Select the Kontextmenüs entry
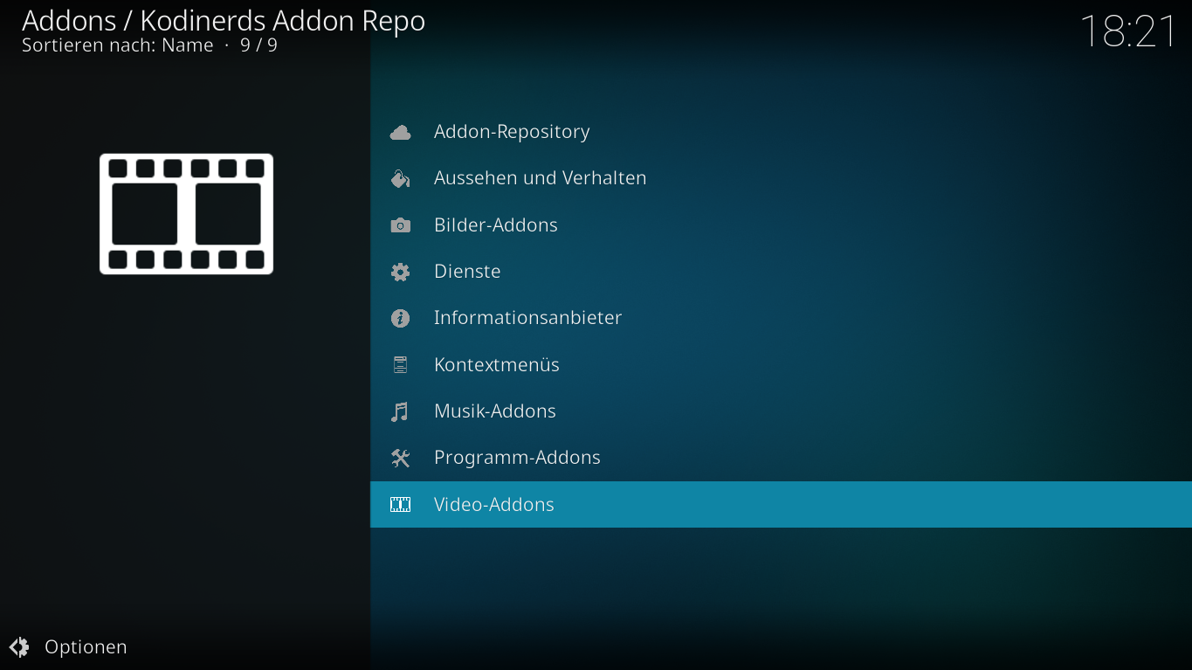The image size is (1192, 670). pos(781,365)
